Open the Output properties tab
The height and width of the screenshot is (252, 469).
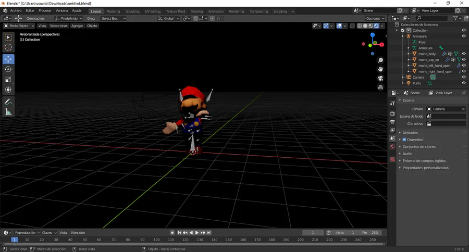392,122
